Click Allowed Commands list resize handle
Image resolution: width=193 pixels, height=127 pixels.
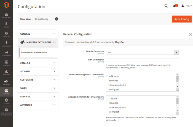178,114
